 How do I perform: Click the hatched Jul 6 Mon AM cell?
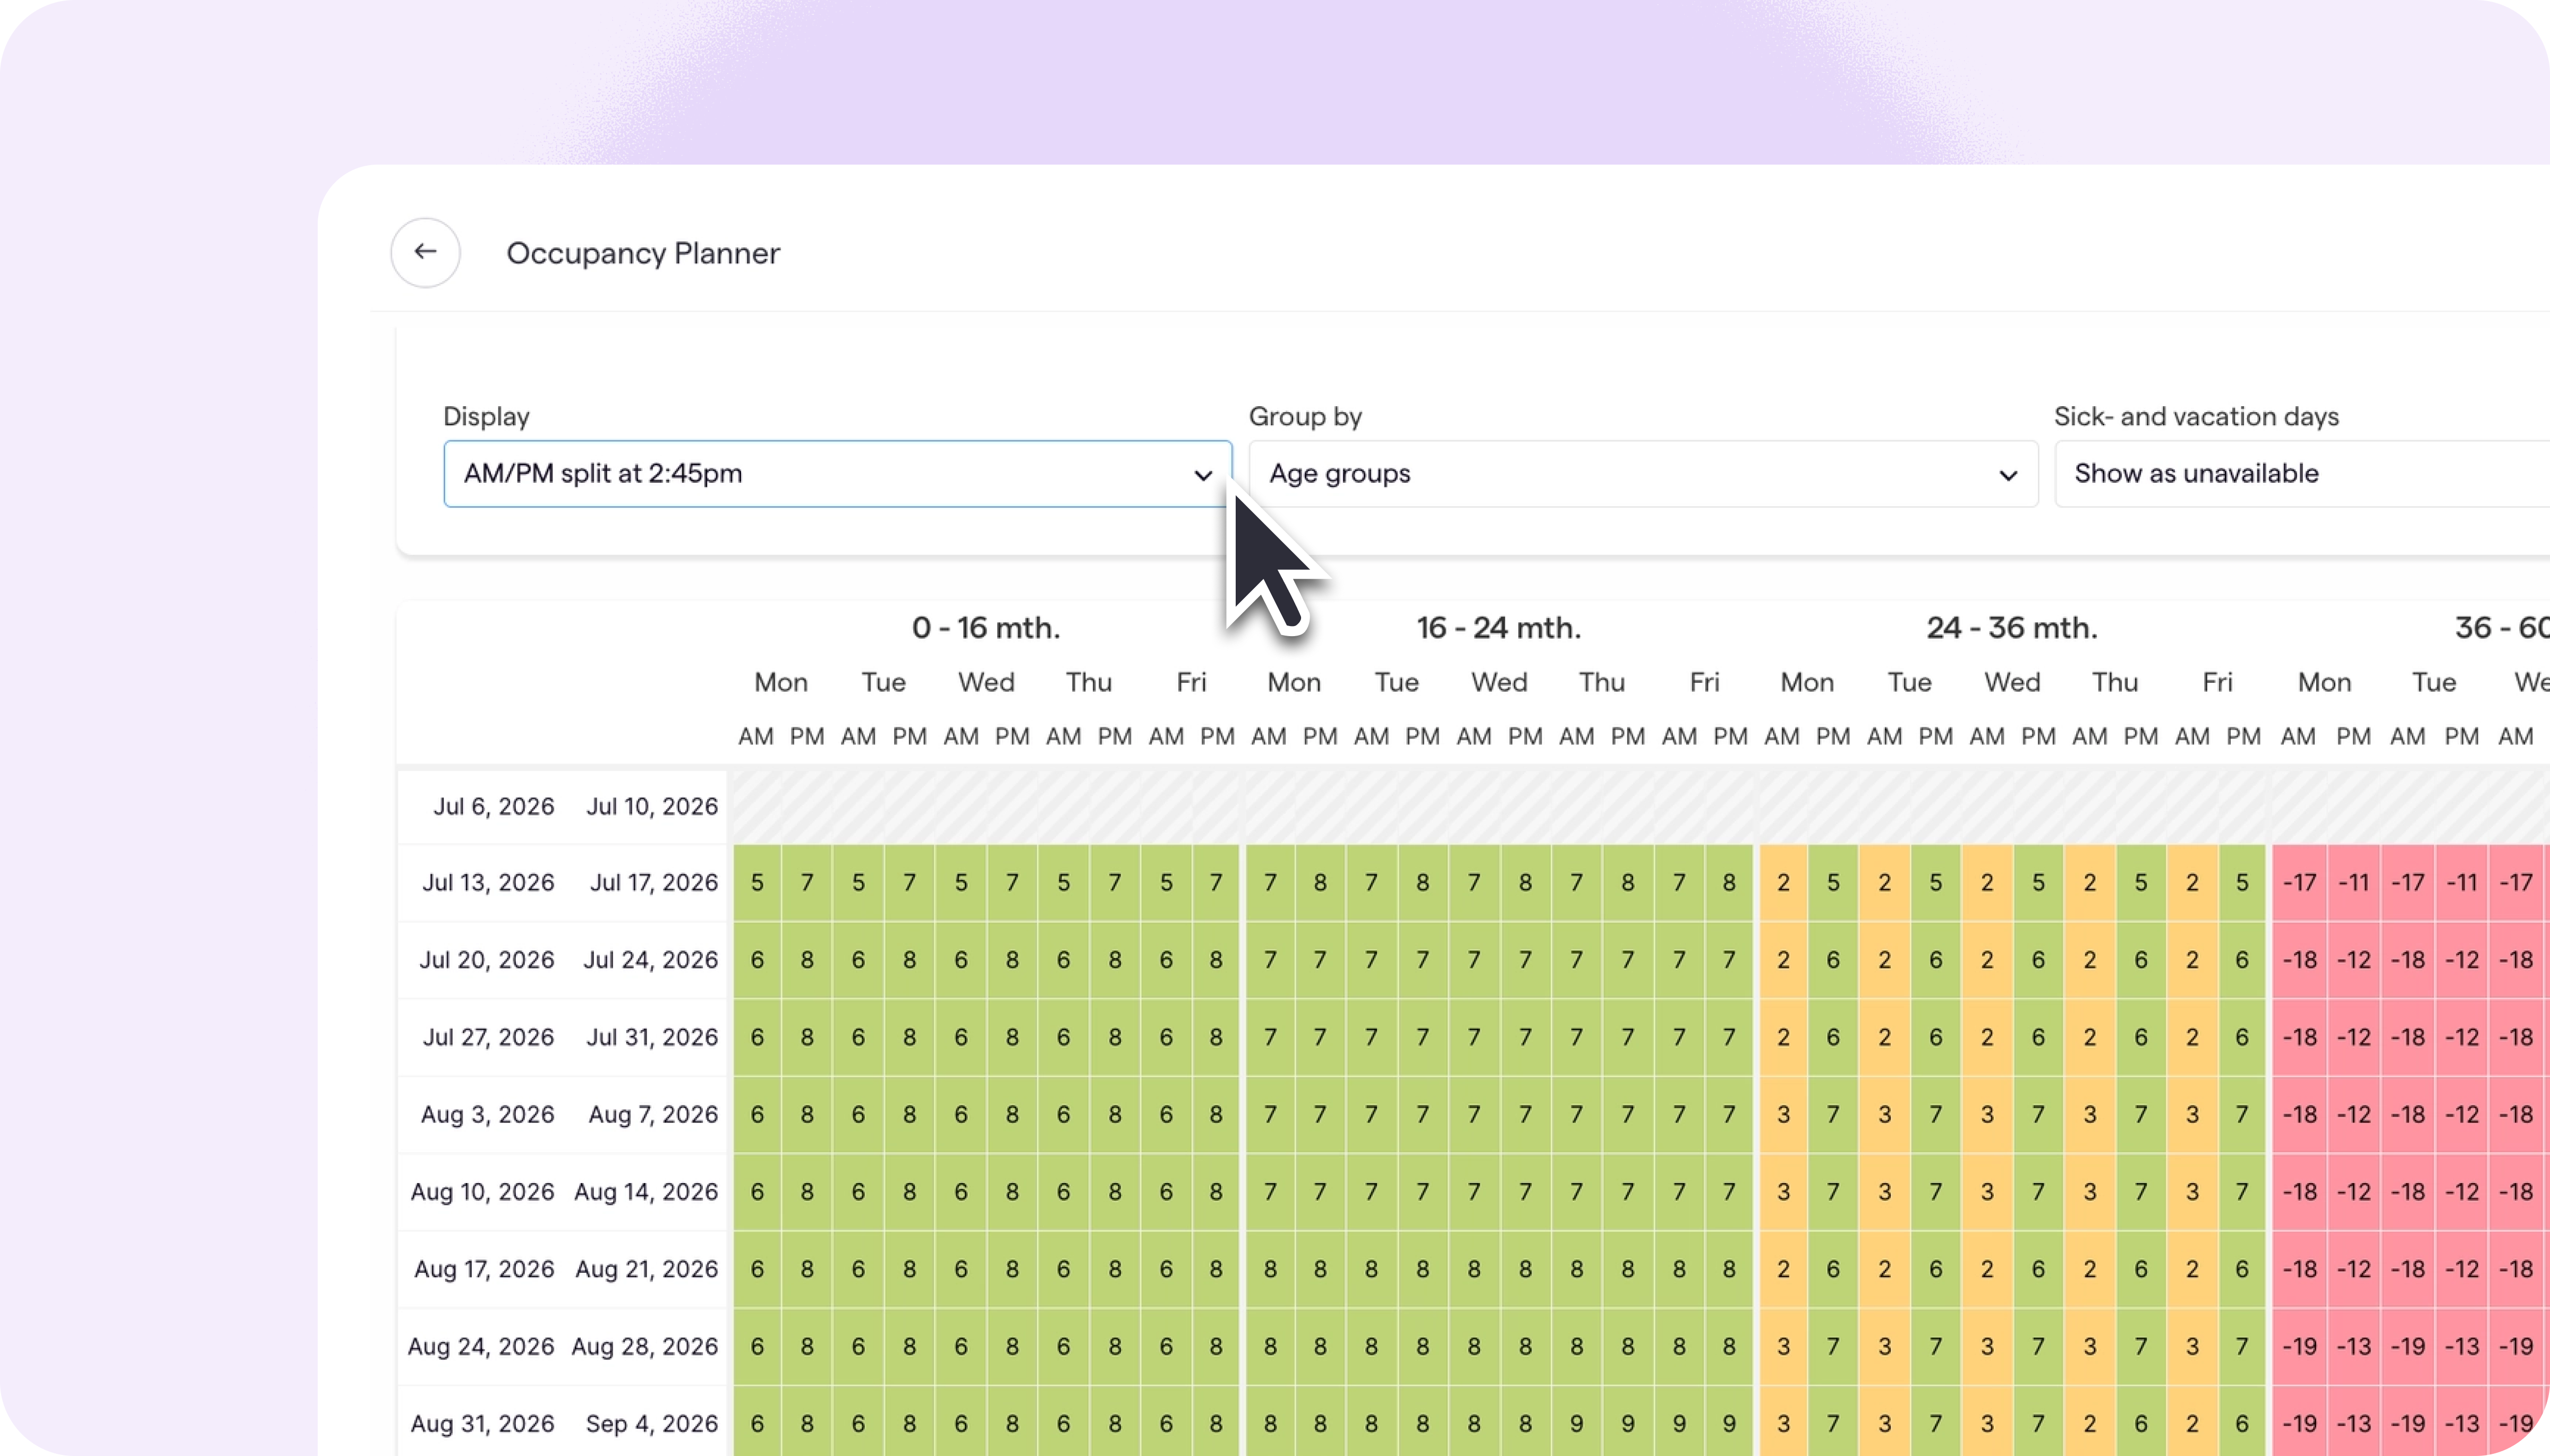[x=758, y=806]
